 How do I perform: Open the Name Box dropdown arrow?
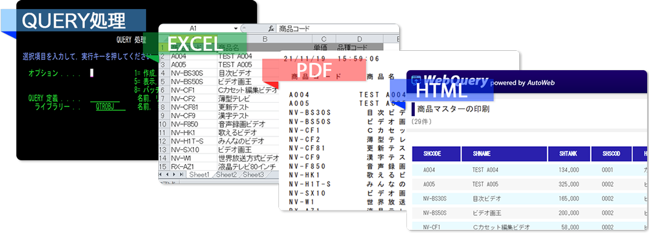235,28
